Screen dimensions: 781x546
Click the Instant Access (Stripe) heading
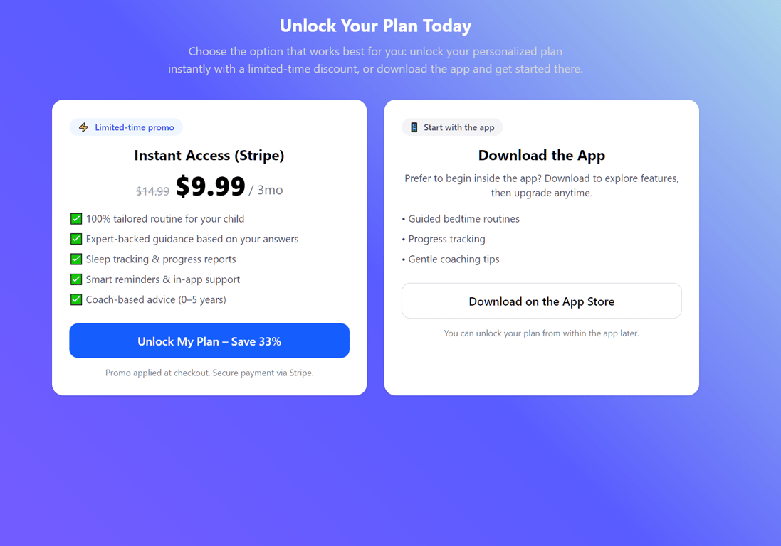point(209,155)
